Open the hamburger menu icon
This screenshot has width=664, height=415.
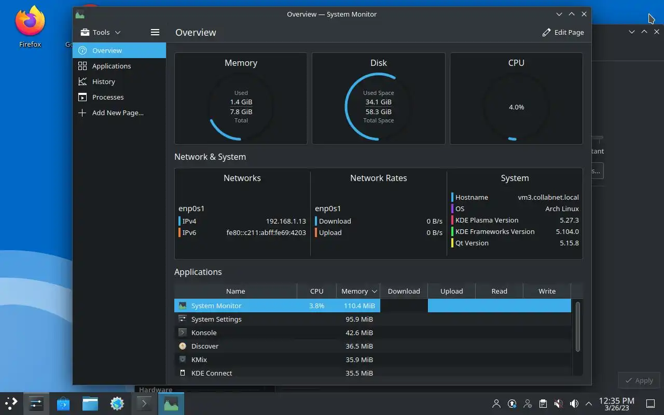(155, 32)
